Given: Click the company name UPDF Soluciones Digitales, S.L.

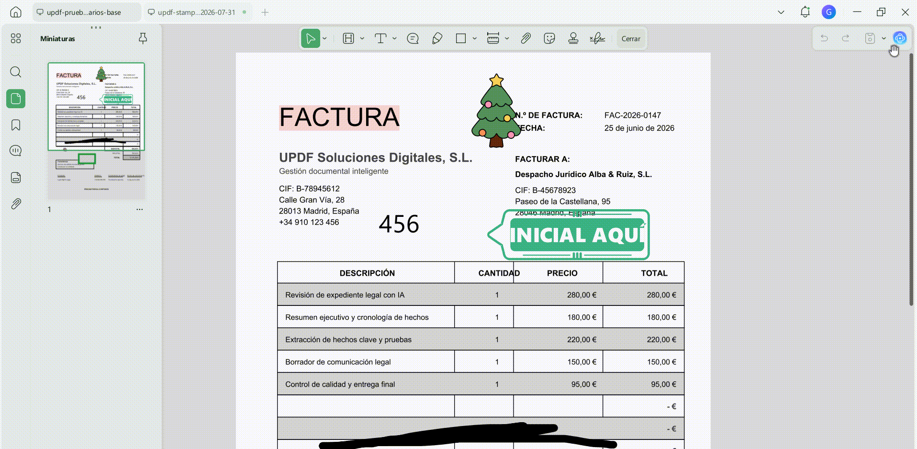Looking at the screenshot, I should click(x=376, y=157).
